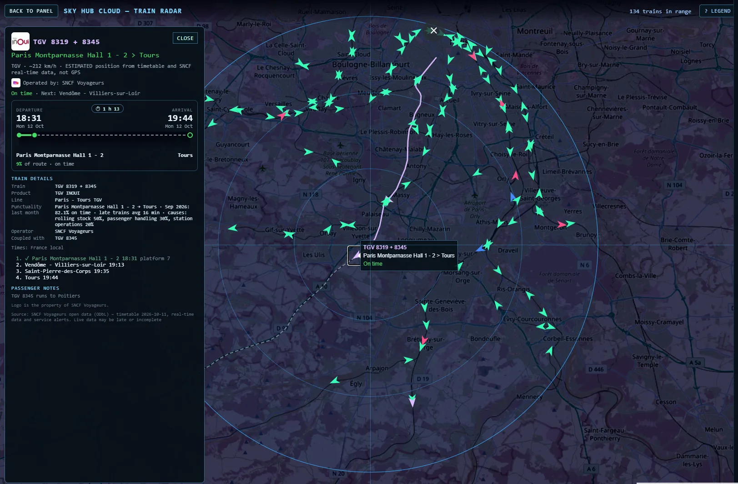738x484 pixels.
Task: Click the SKY HUB CLOUD – TRAIN RADAR title
Action: (x=123, y=11)
